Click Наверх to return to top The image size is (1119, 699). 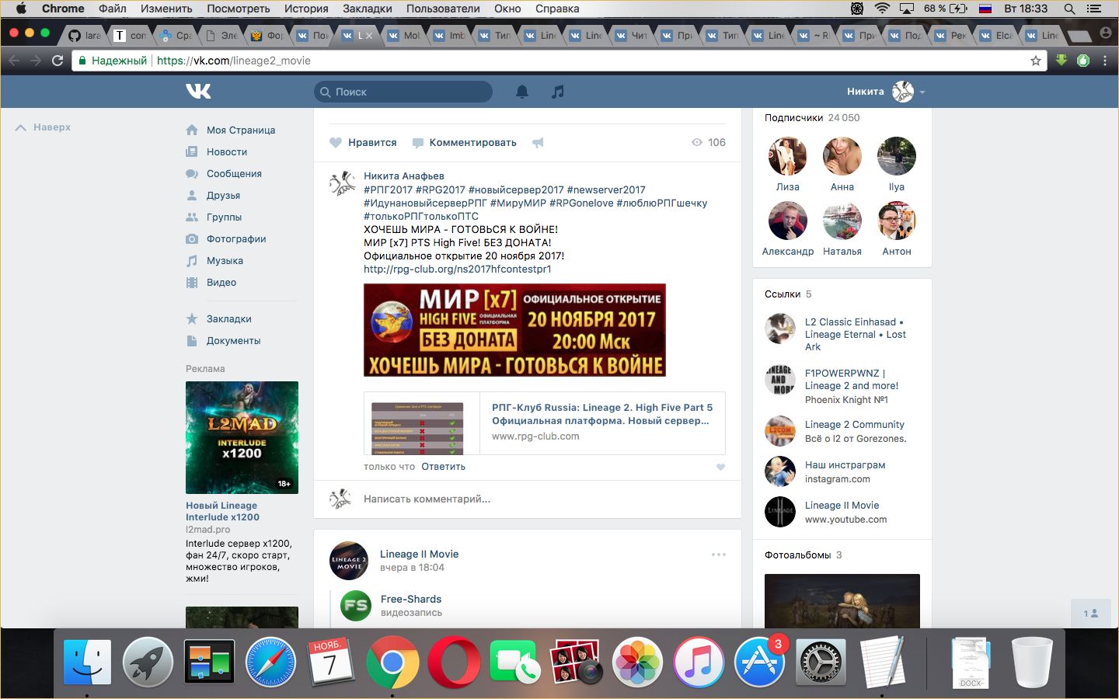(44, 127)
